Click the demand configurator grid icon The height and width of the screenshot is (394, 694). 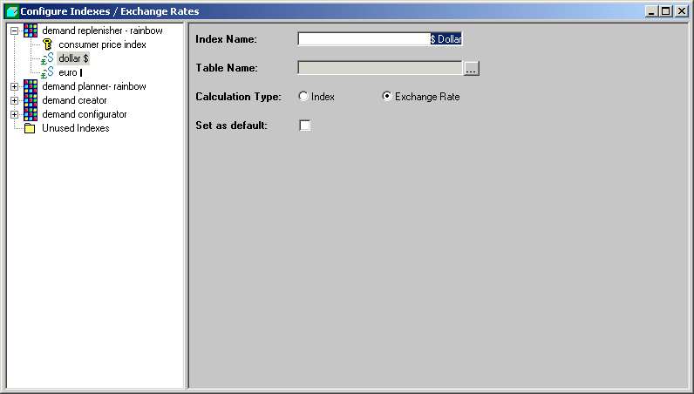[31, 114]
